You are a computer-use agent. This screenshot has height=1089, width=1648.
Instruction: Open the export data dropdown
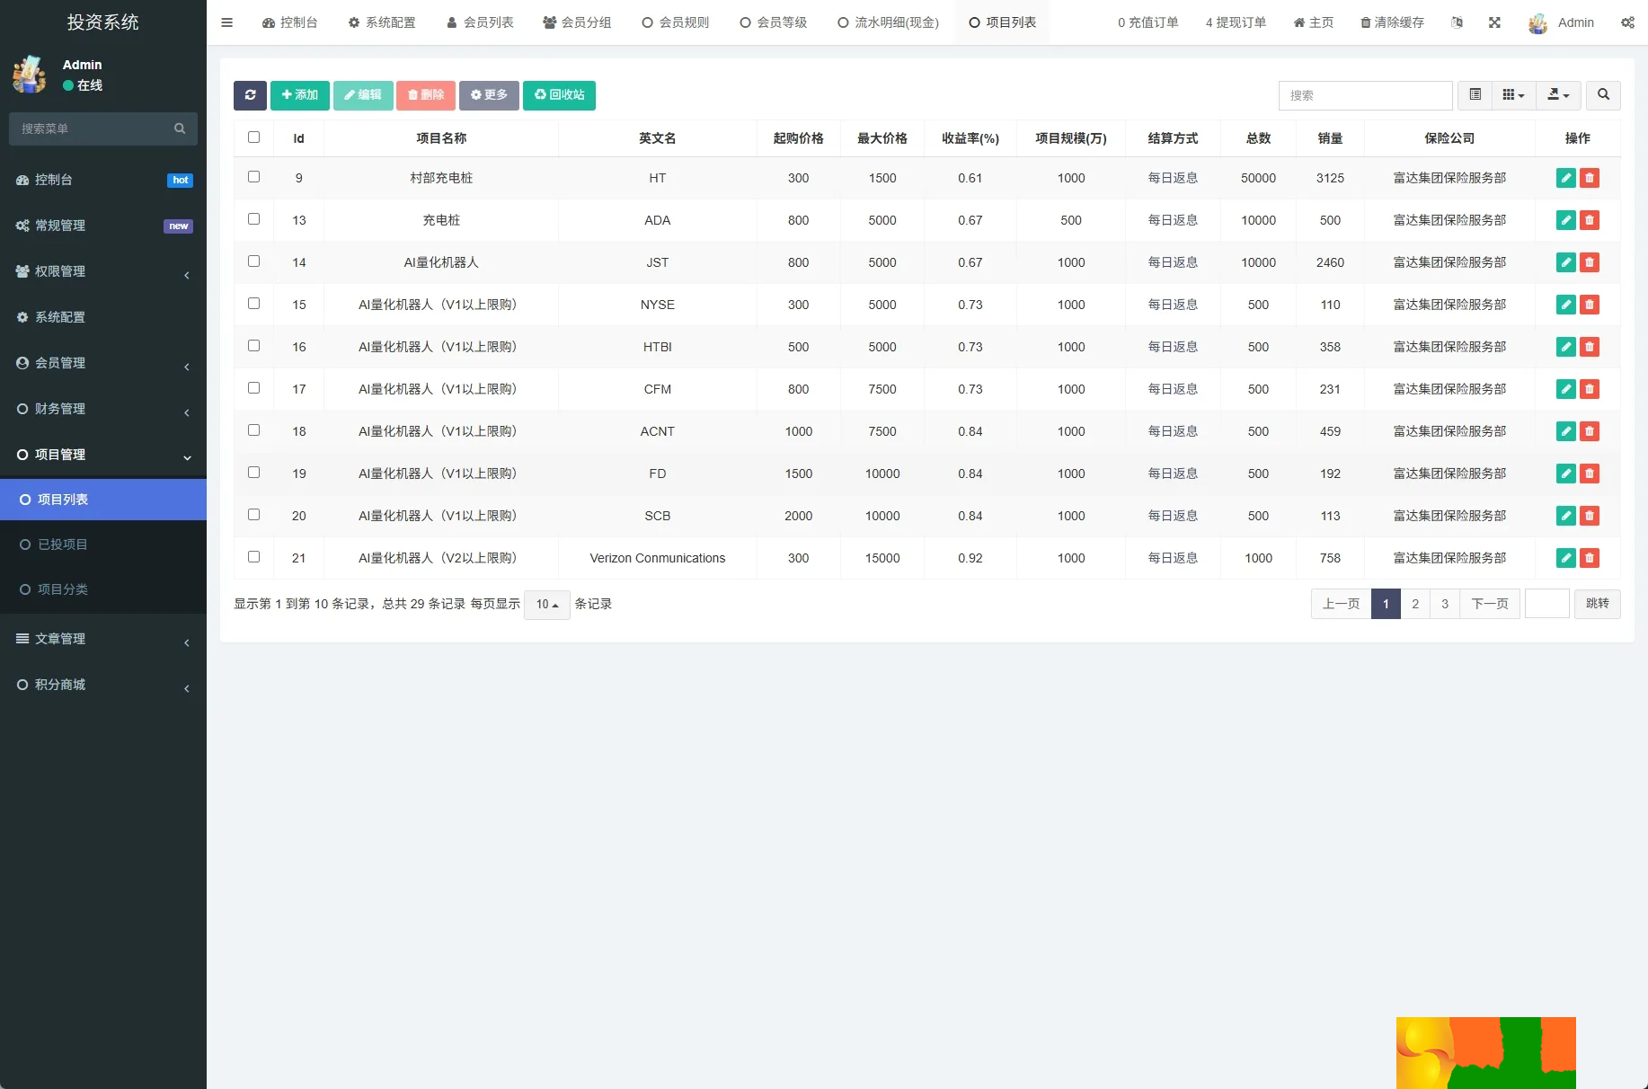click(x=1558, y=95)
